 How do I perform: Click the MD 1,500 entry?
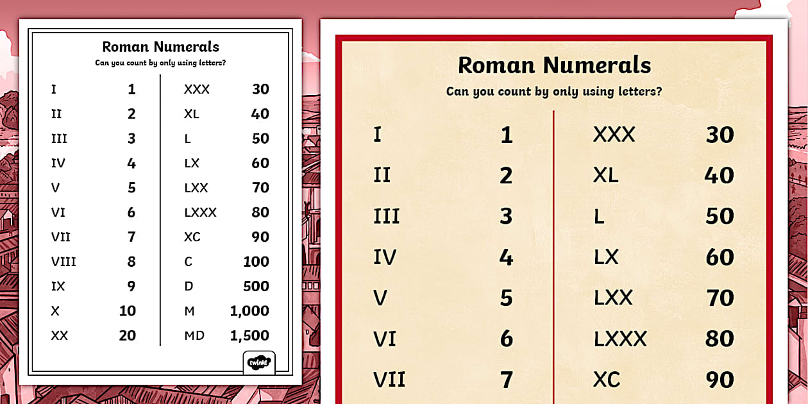[194, 335]
